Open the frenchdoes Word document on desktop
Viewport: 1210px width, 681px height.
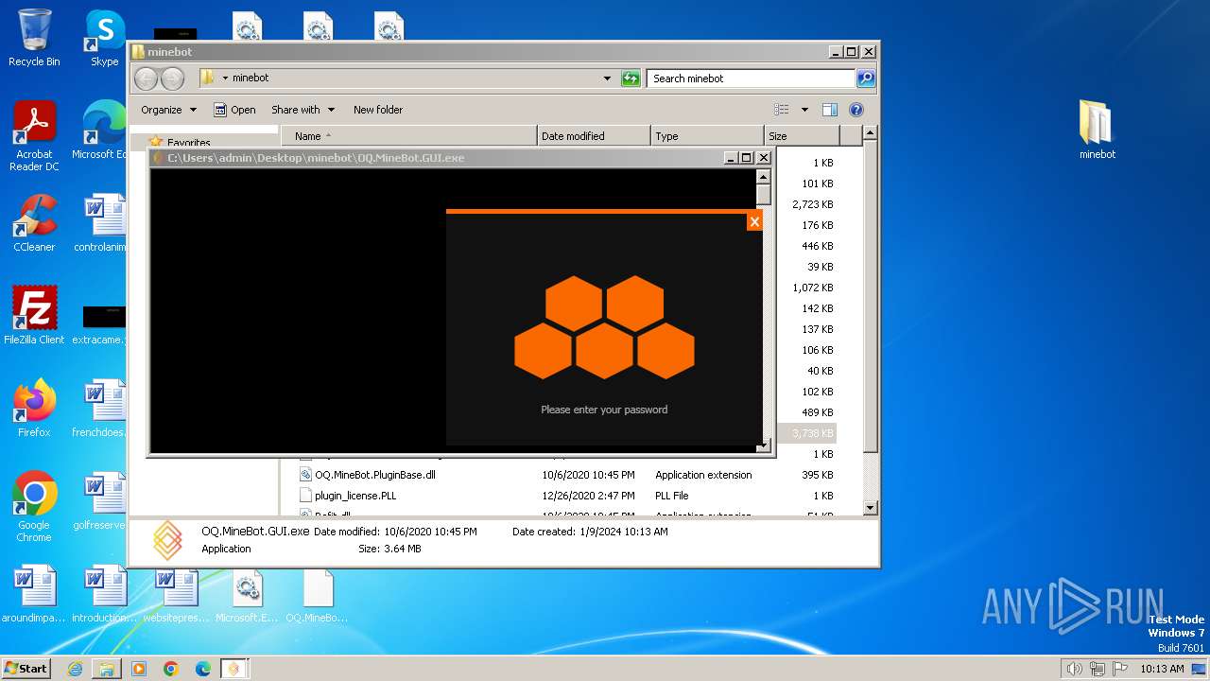[99, 409]
